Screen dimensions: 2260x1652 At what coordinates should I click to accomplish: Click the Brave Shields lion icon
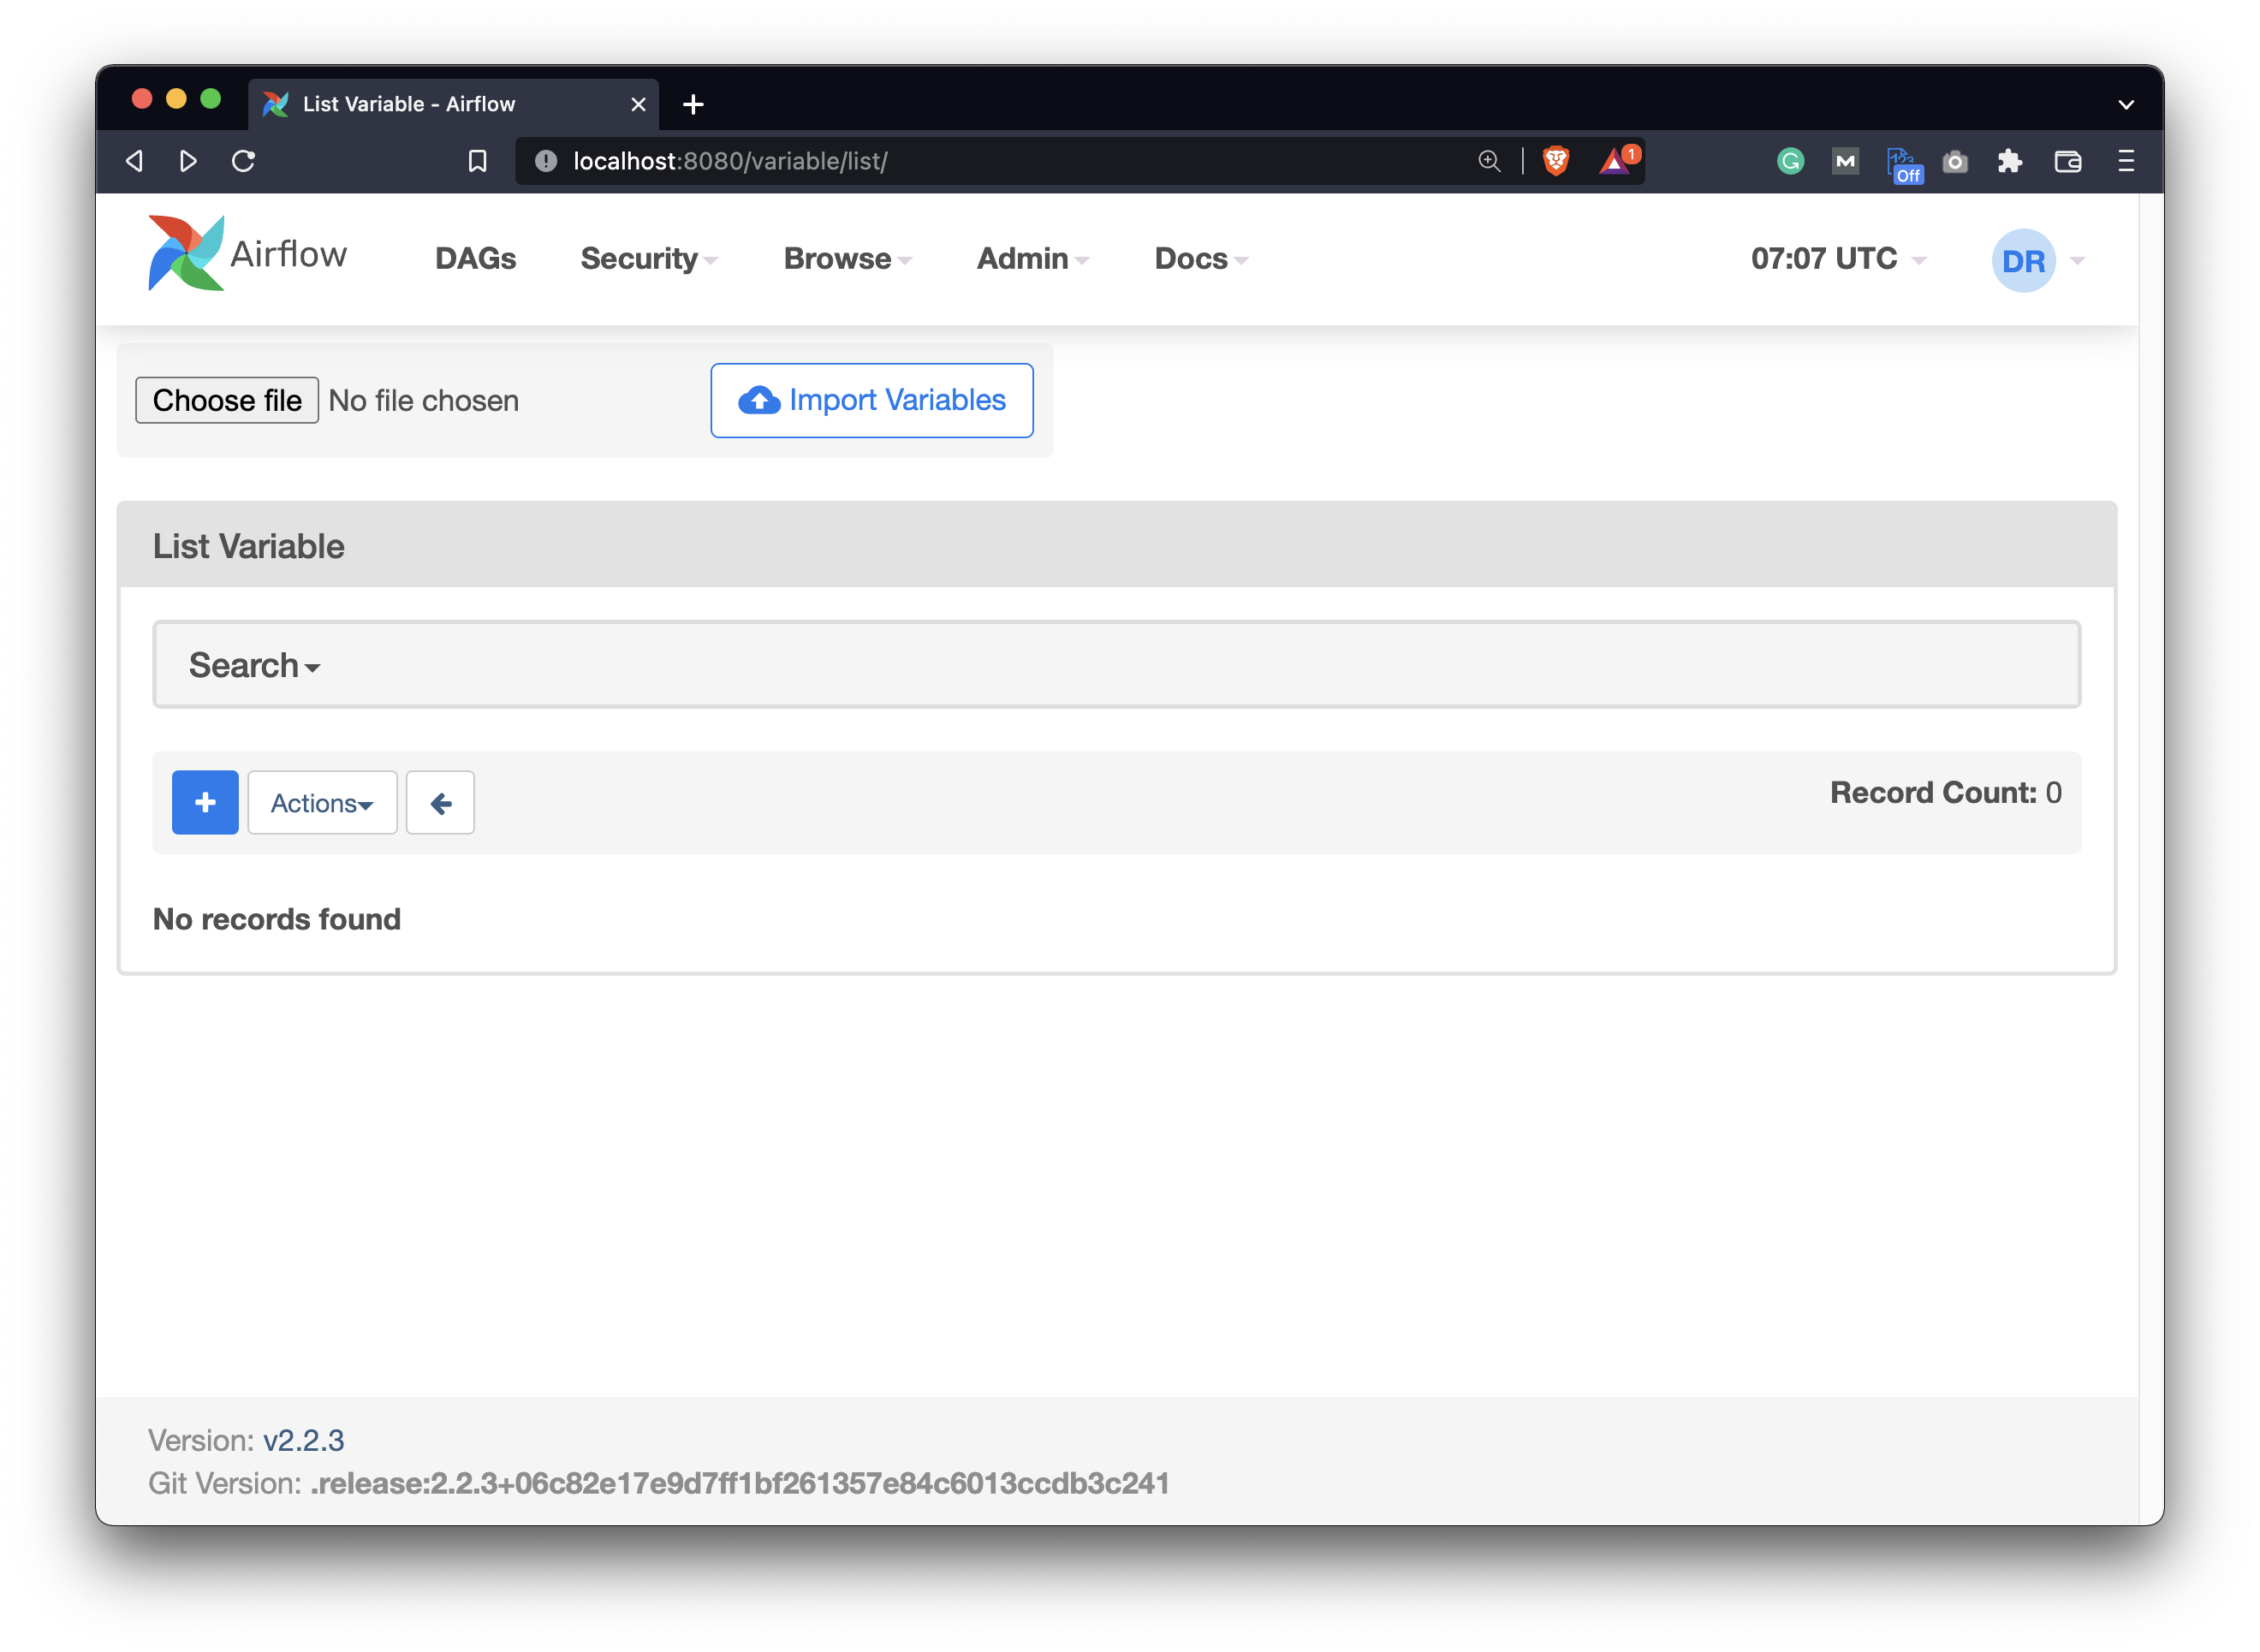1556,161
